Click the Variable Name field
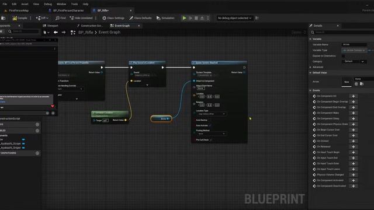This screenshot has width=374, height=210. (354, 44)
